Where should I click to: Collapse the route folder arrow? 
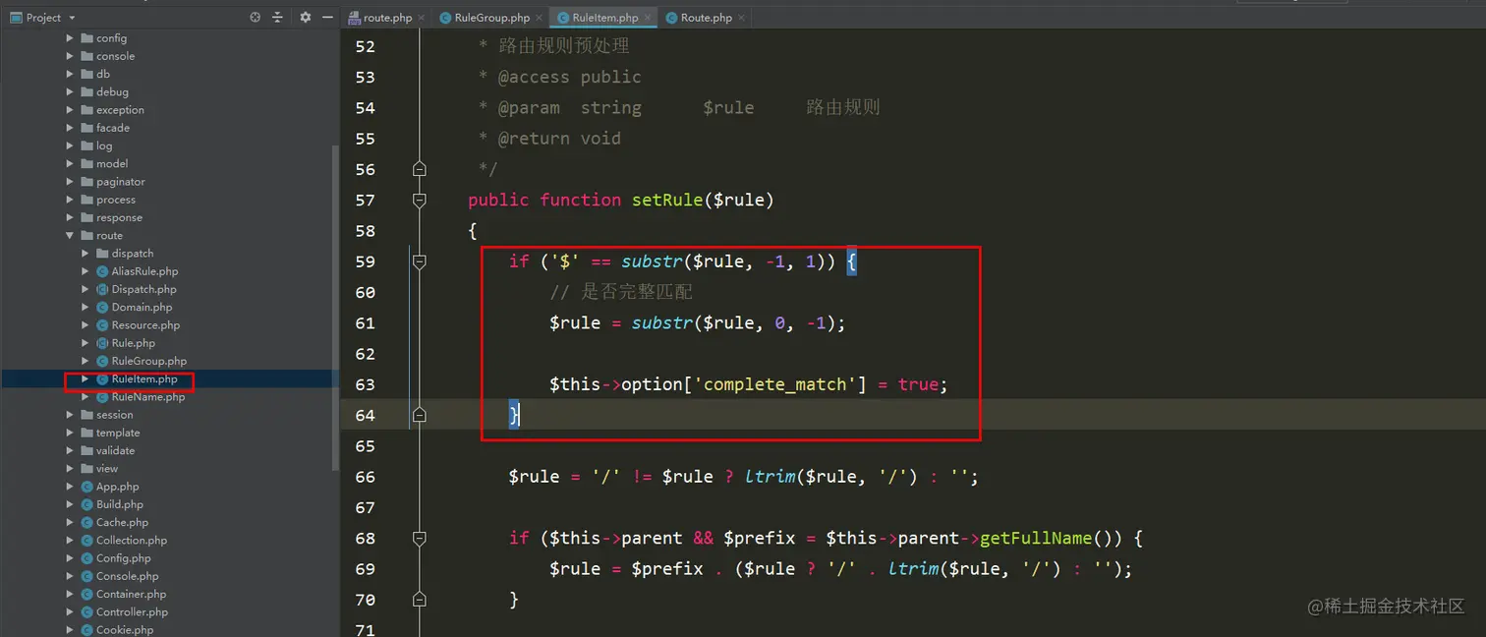[x=70, y=236]
